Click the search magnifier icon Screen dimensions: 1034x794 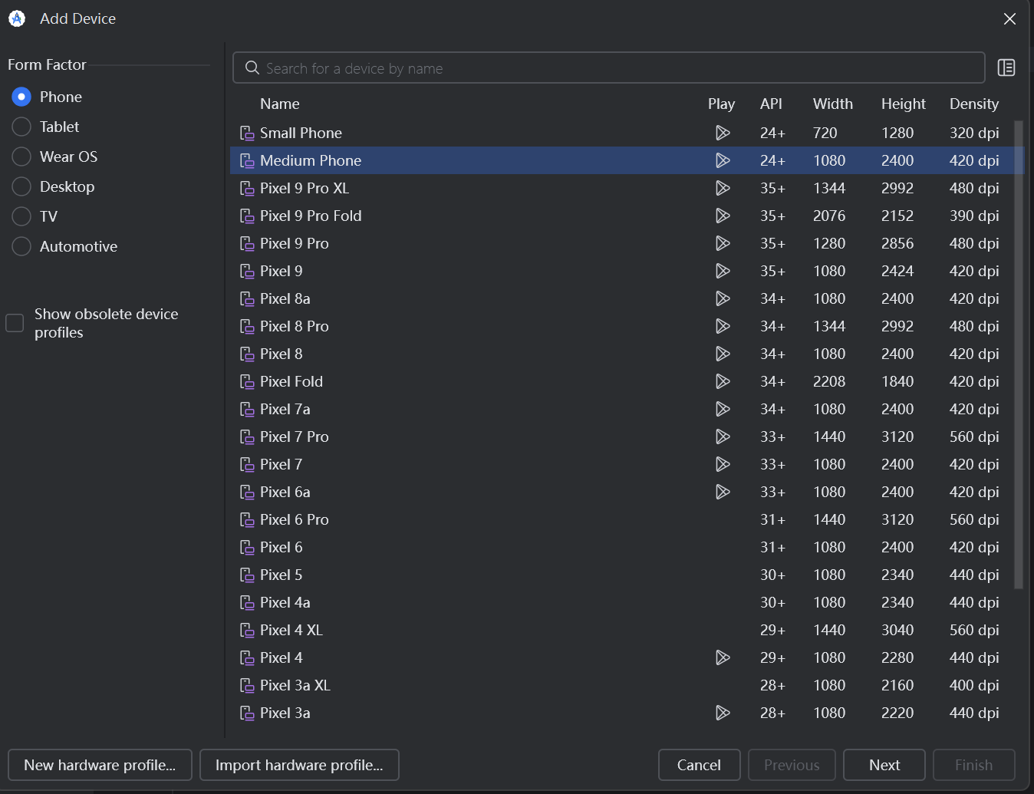point(252,68)
